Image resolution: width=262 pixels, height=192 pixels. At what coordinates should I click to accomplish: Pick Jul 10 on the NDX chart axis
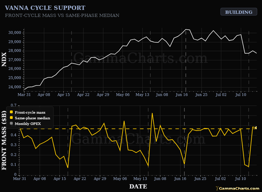241,95
